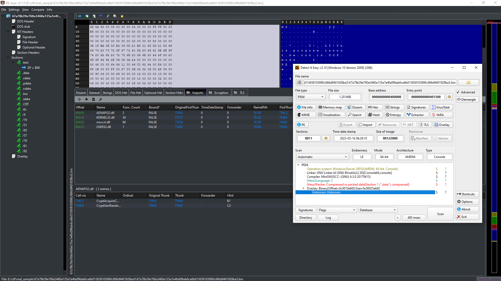Click the yellow arrow next to Sections count
This screenshot has height=281, width=501.
pos(326,138)
